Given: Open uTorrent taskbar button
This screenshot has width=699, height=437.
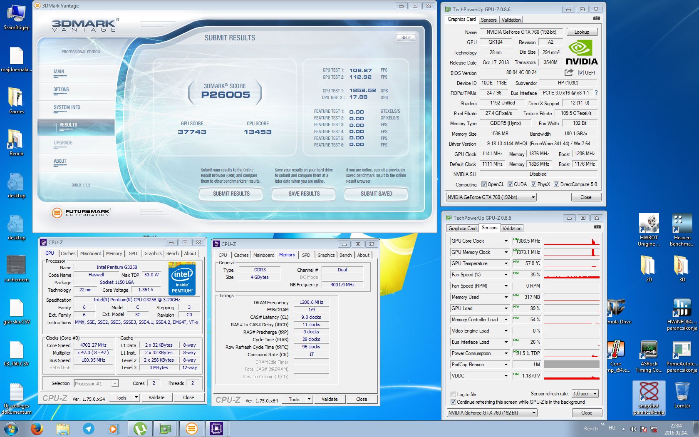Looking at the screenshot, I should 140,428.
